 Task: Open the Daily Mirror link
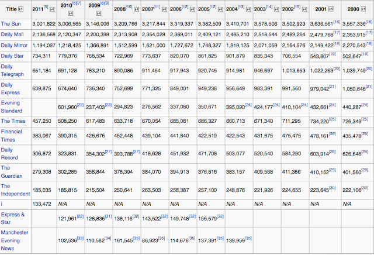(x=14, y=46)
